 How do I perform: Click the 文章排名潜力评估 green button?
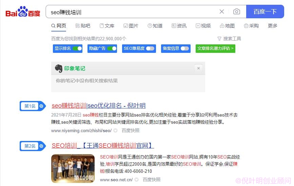click(215, 48)
